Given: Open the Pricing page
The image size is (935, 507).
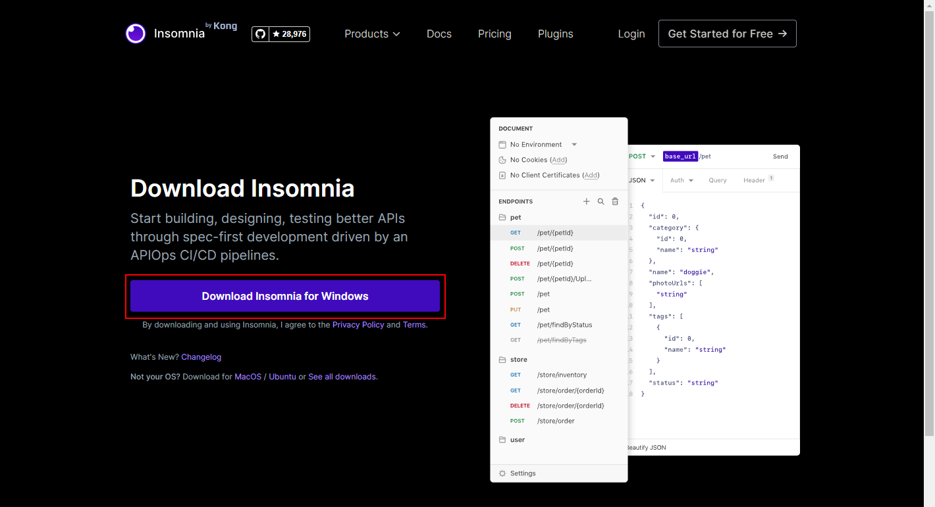Looking at the screenshot, I should [x=494, y=34].
